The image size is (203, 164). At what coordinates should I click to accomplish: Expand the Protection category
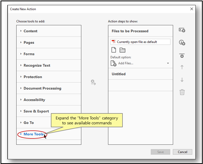[33, 77]
